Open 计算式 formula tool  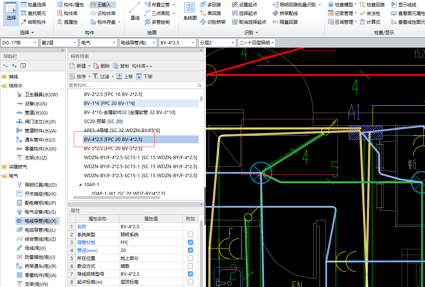click(370, 22)
